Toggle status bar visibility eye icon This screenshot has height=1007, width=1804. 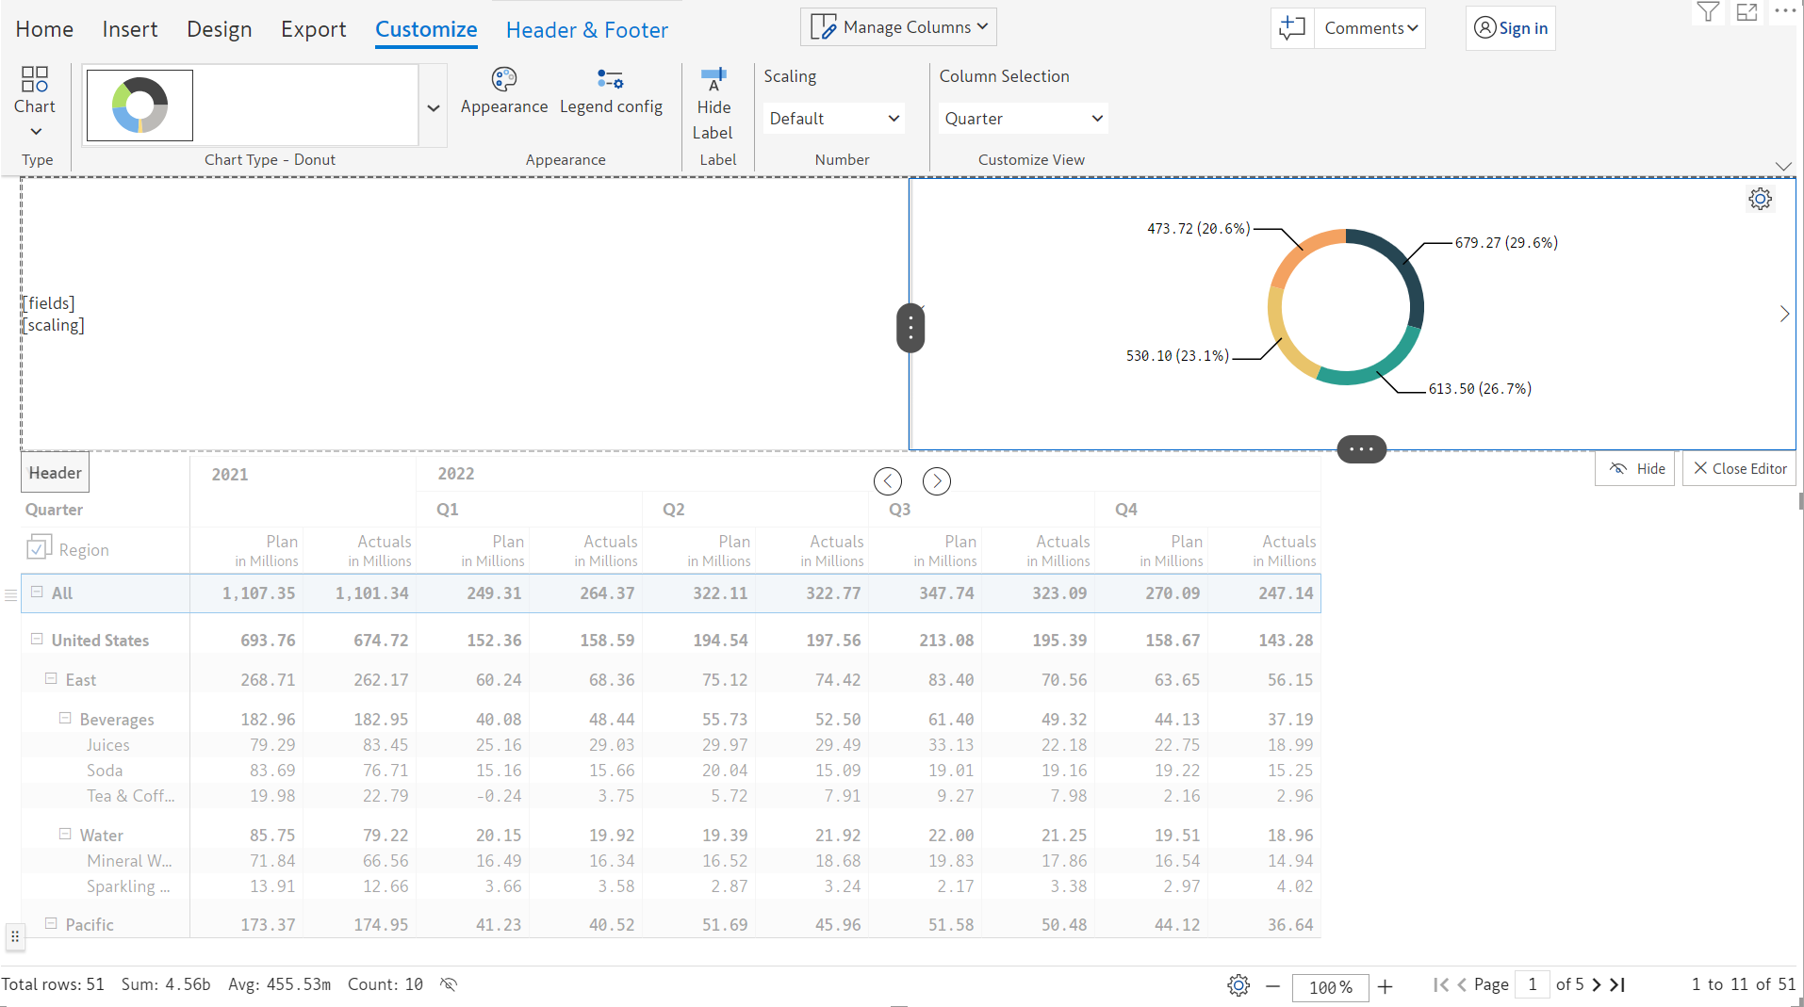coord(449,984)
